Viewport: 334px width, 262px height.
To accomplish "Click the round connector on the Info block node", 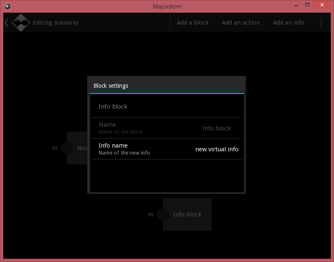I will click(163, 214).
